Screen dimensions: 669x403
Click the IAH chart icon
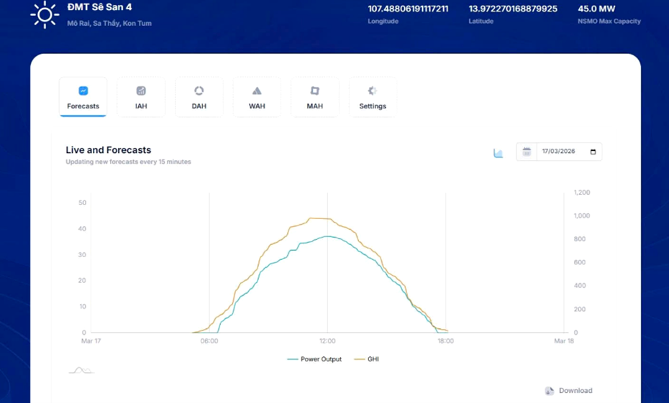tap(141, 91)
